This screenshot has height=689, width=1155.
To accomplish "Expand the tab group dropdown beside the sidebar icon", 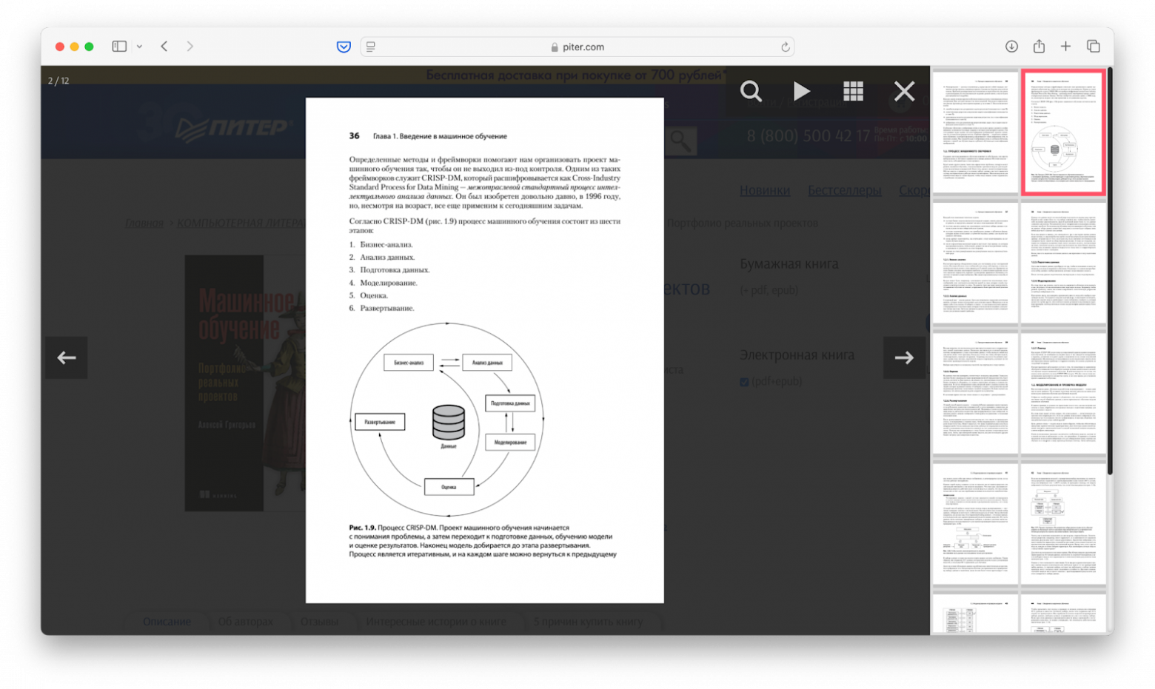I will [x=139, y=47].
